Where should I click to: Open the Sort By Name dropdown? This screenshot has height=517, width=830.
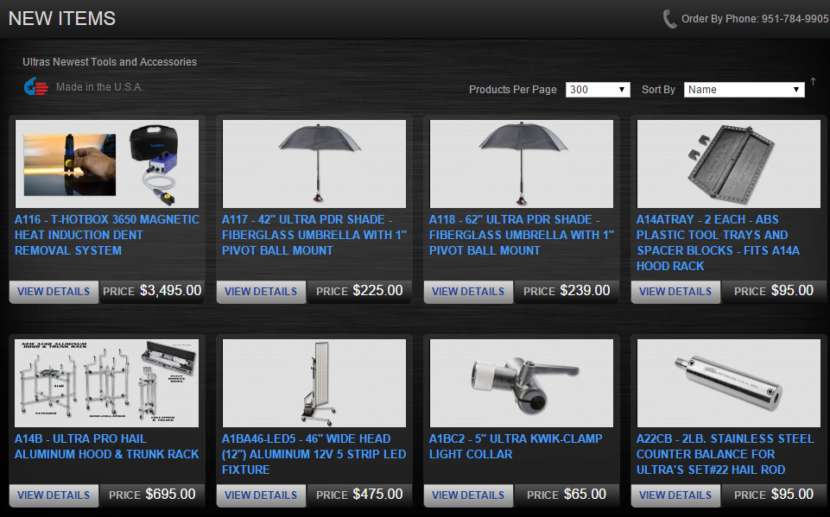744,90
